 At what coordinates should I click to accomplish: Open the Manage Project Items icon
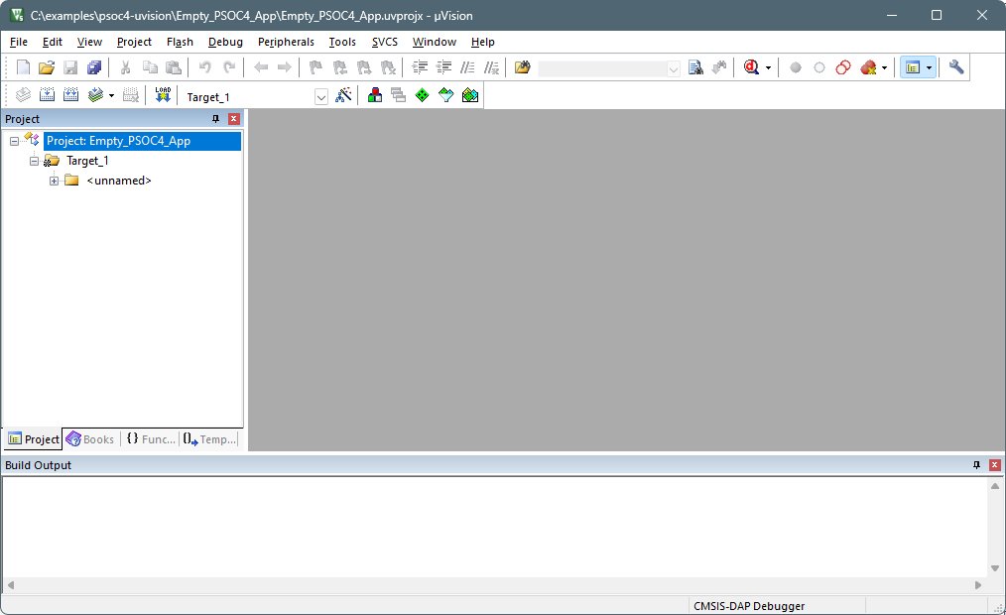click(374, 95)
